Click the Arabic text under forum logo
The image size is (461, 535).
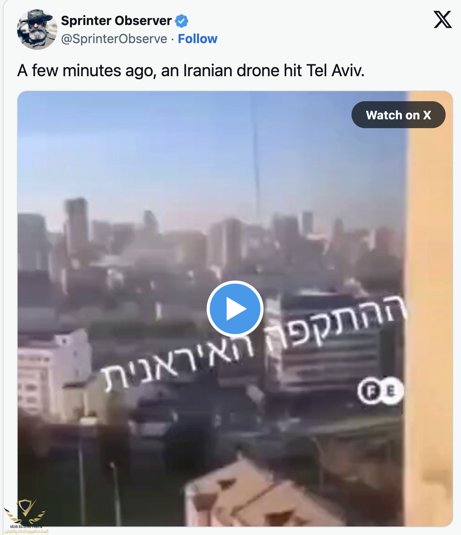tap(26, 531)
